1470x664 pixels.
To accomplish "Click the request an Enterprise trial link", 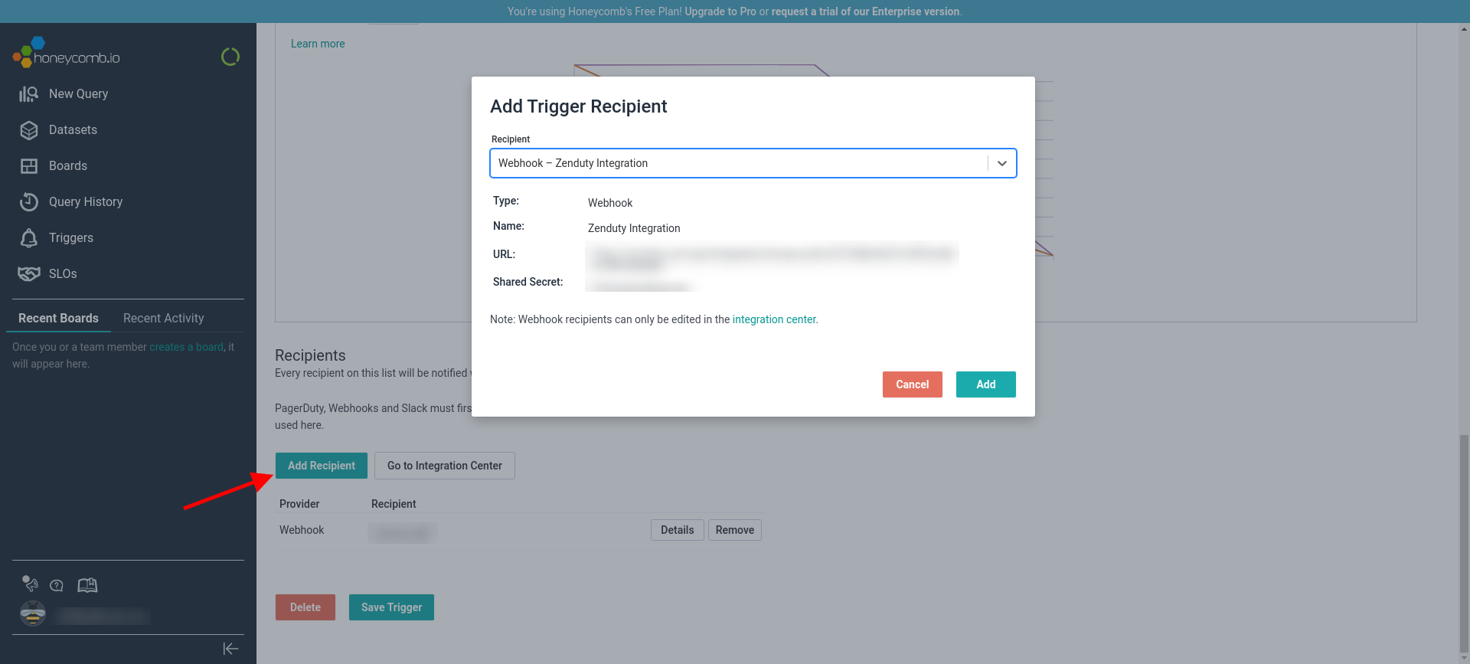I will (865, 11).
